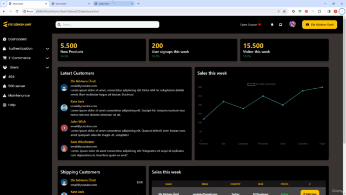
Task: Open the messages inbox icon
Action: 281,24
